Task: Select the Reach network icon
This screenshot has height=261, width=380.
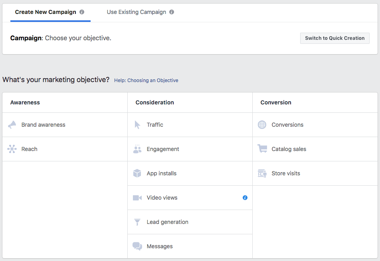Action: 12,149
